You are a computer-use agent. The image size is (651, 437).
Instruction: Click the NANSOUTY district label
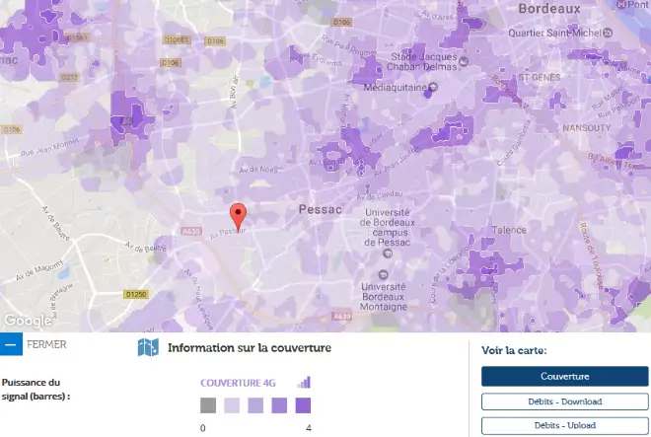[587, 128]
